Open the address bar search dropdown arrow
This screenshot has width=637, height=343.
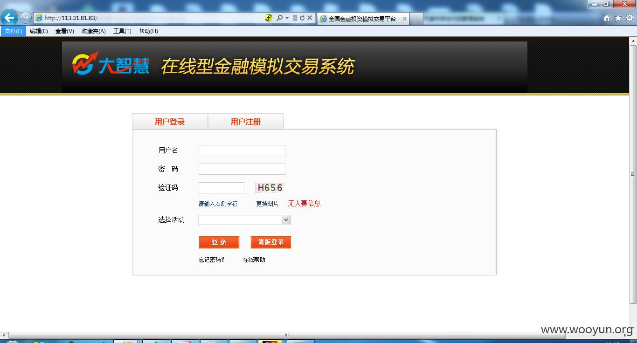(287, 18)
